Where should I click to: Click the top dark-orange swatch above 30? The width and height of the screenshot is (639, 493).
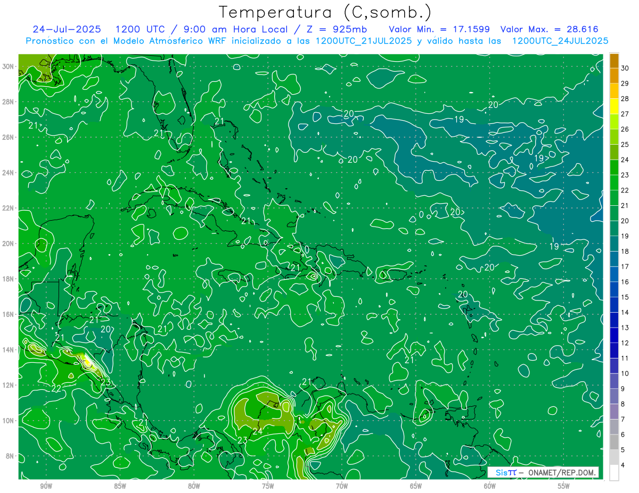point(615,60)
